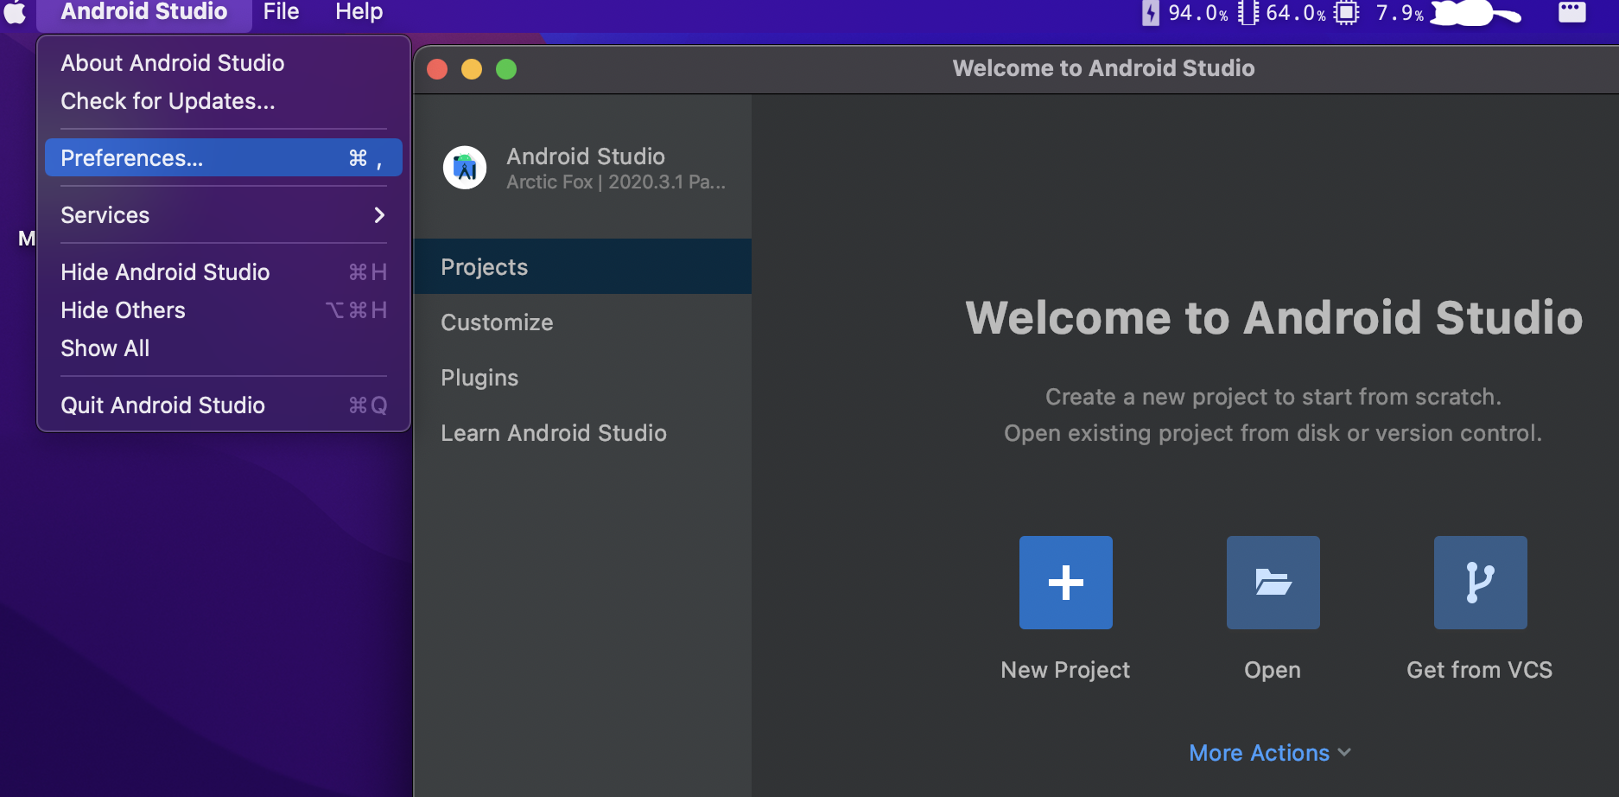Select Preferences... from the menu
The image size is (1619, 797).
(x=224, y=158)
